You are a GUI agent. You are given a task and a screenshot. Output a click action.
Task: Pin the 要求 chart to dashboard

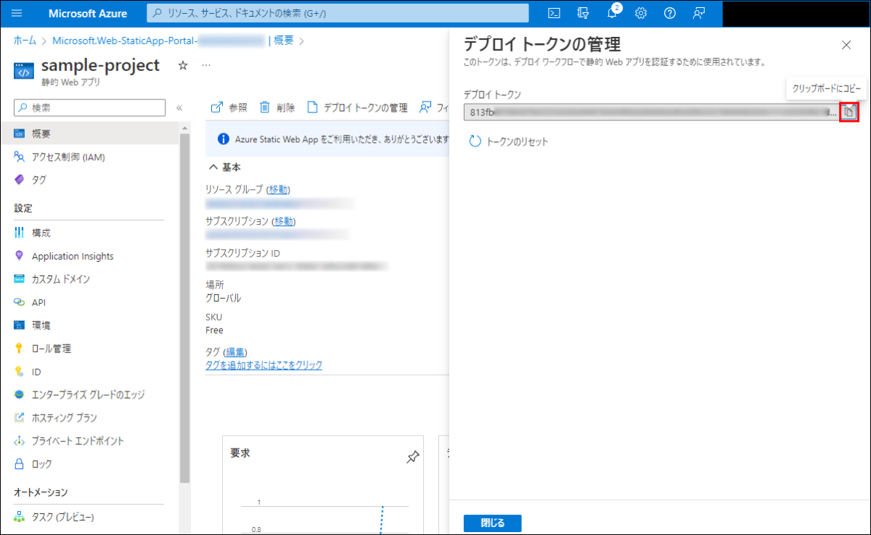tap(413, 457)
